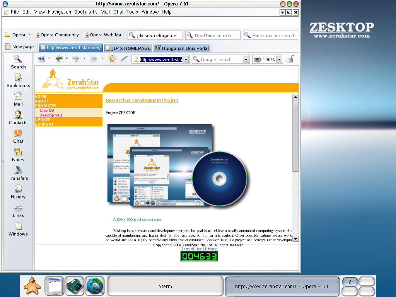Launch the terminal window icon in taskbar
Viewport: 396px width, 297px height.
(x=54, y=286)
